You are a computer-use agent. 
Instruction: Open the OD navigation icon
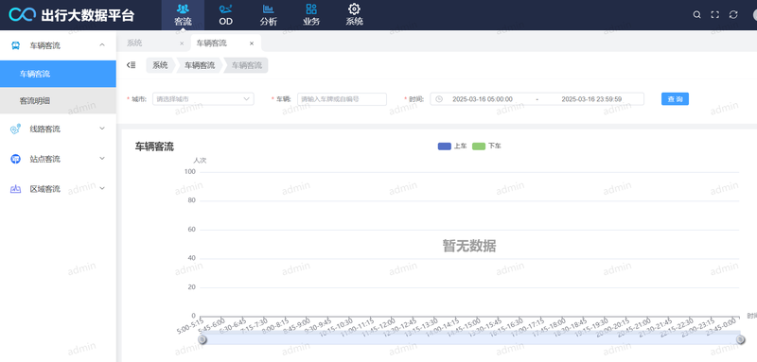pyautogui.click(x=225, y=9)
